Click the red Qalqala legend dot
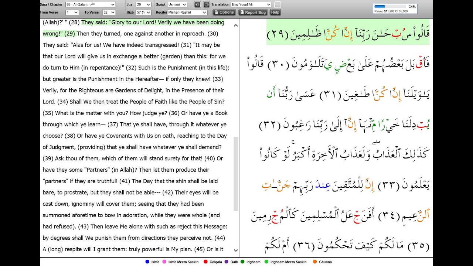The height and width of the screenshot is (266, 473). (205, 262)
